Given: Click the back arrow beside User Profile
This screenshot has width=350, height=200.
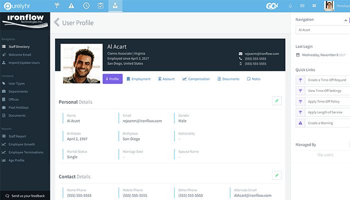Looking at the screenshot, I should coord(56,22).
